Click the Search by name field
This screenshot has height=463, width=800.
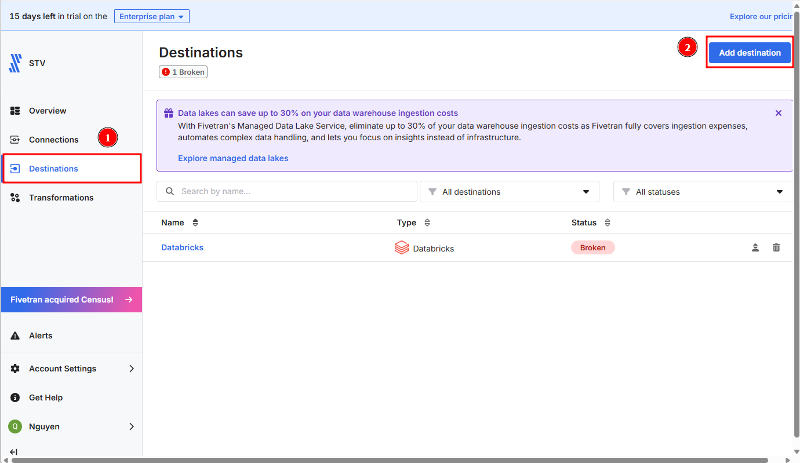click(290, 191)
